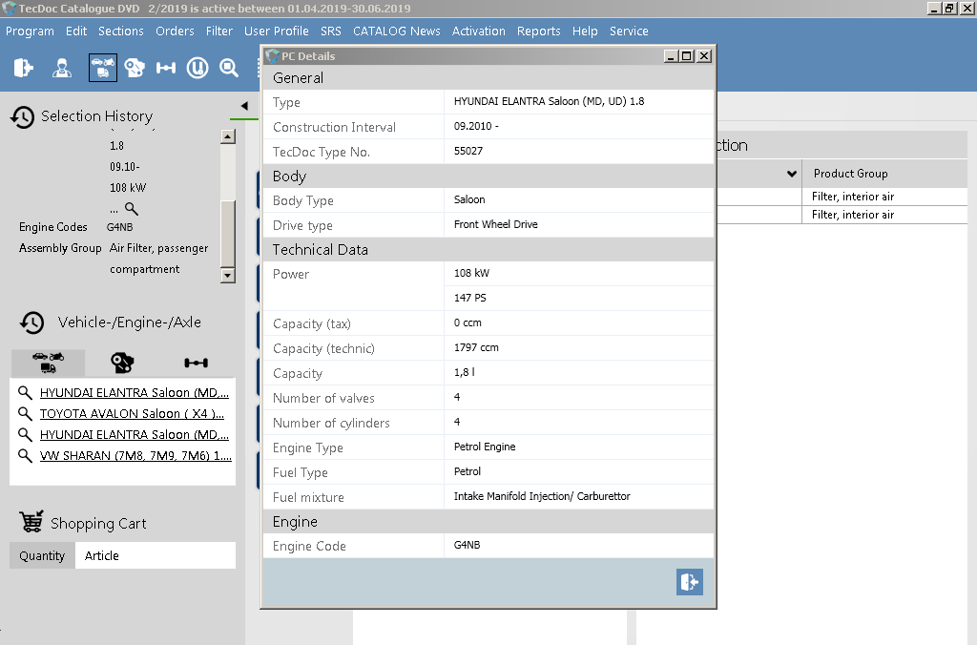The image size is (977, 645).
Task: Click Quantity column header in Shopping Cart
Action: click(x=42, y=555)
